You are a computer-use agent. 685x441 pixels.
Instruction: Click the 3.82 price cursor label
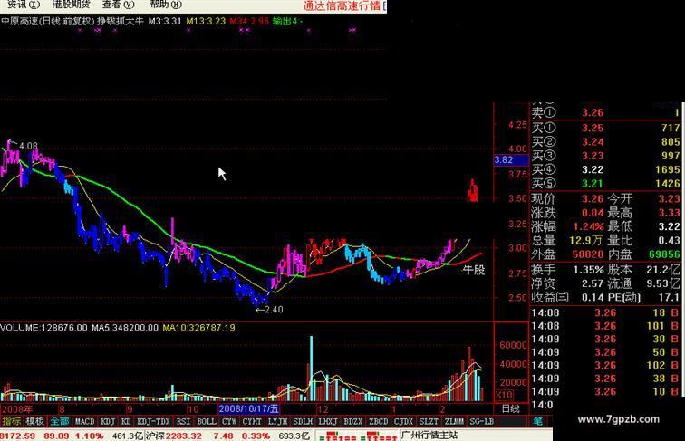[x=511, y=159]
